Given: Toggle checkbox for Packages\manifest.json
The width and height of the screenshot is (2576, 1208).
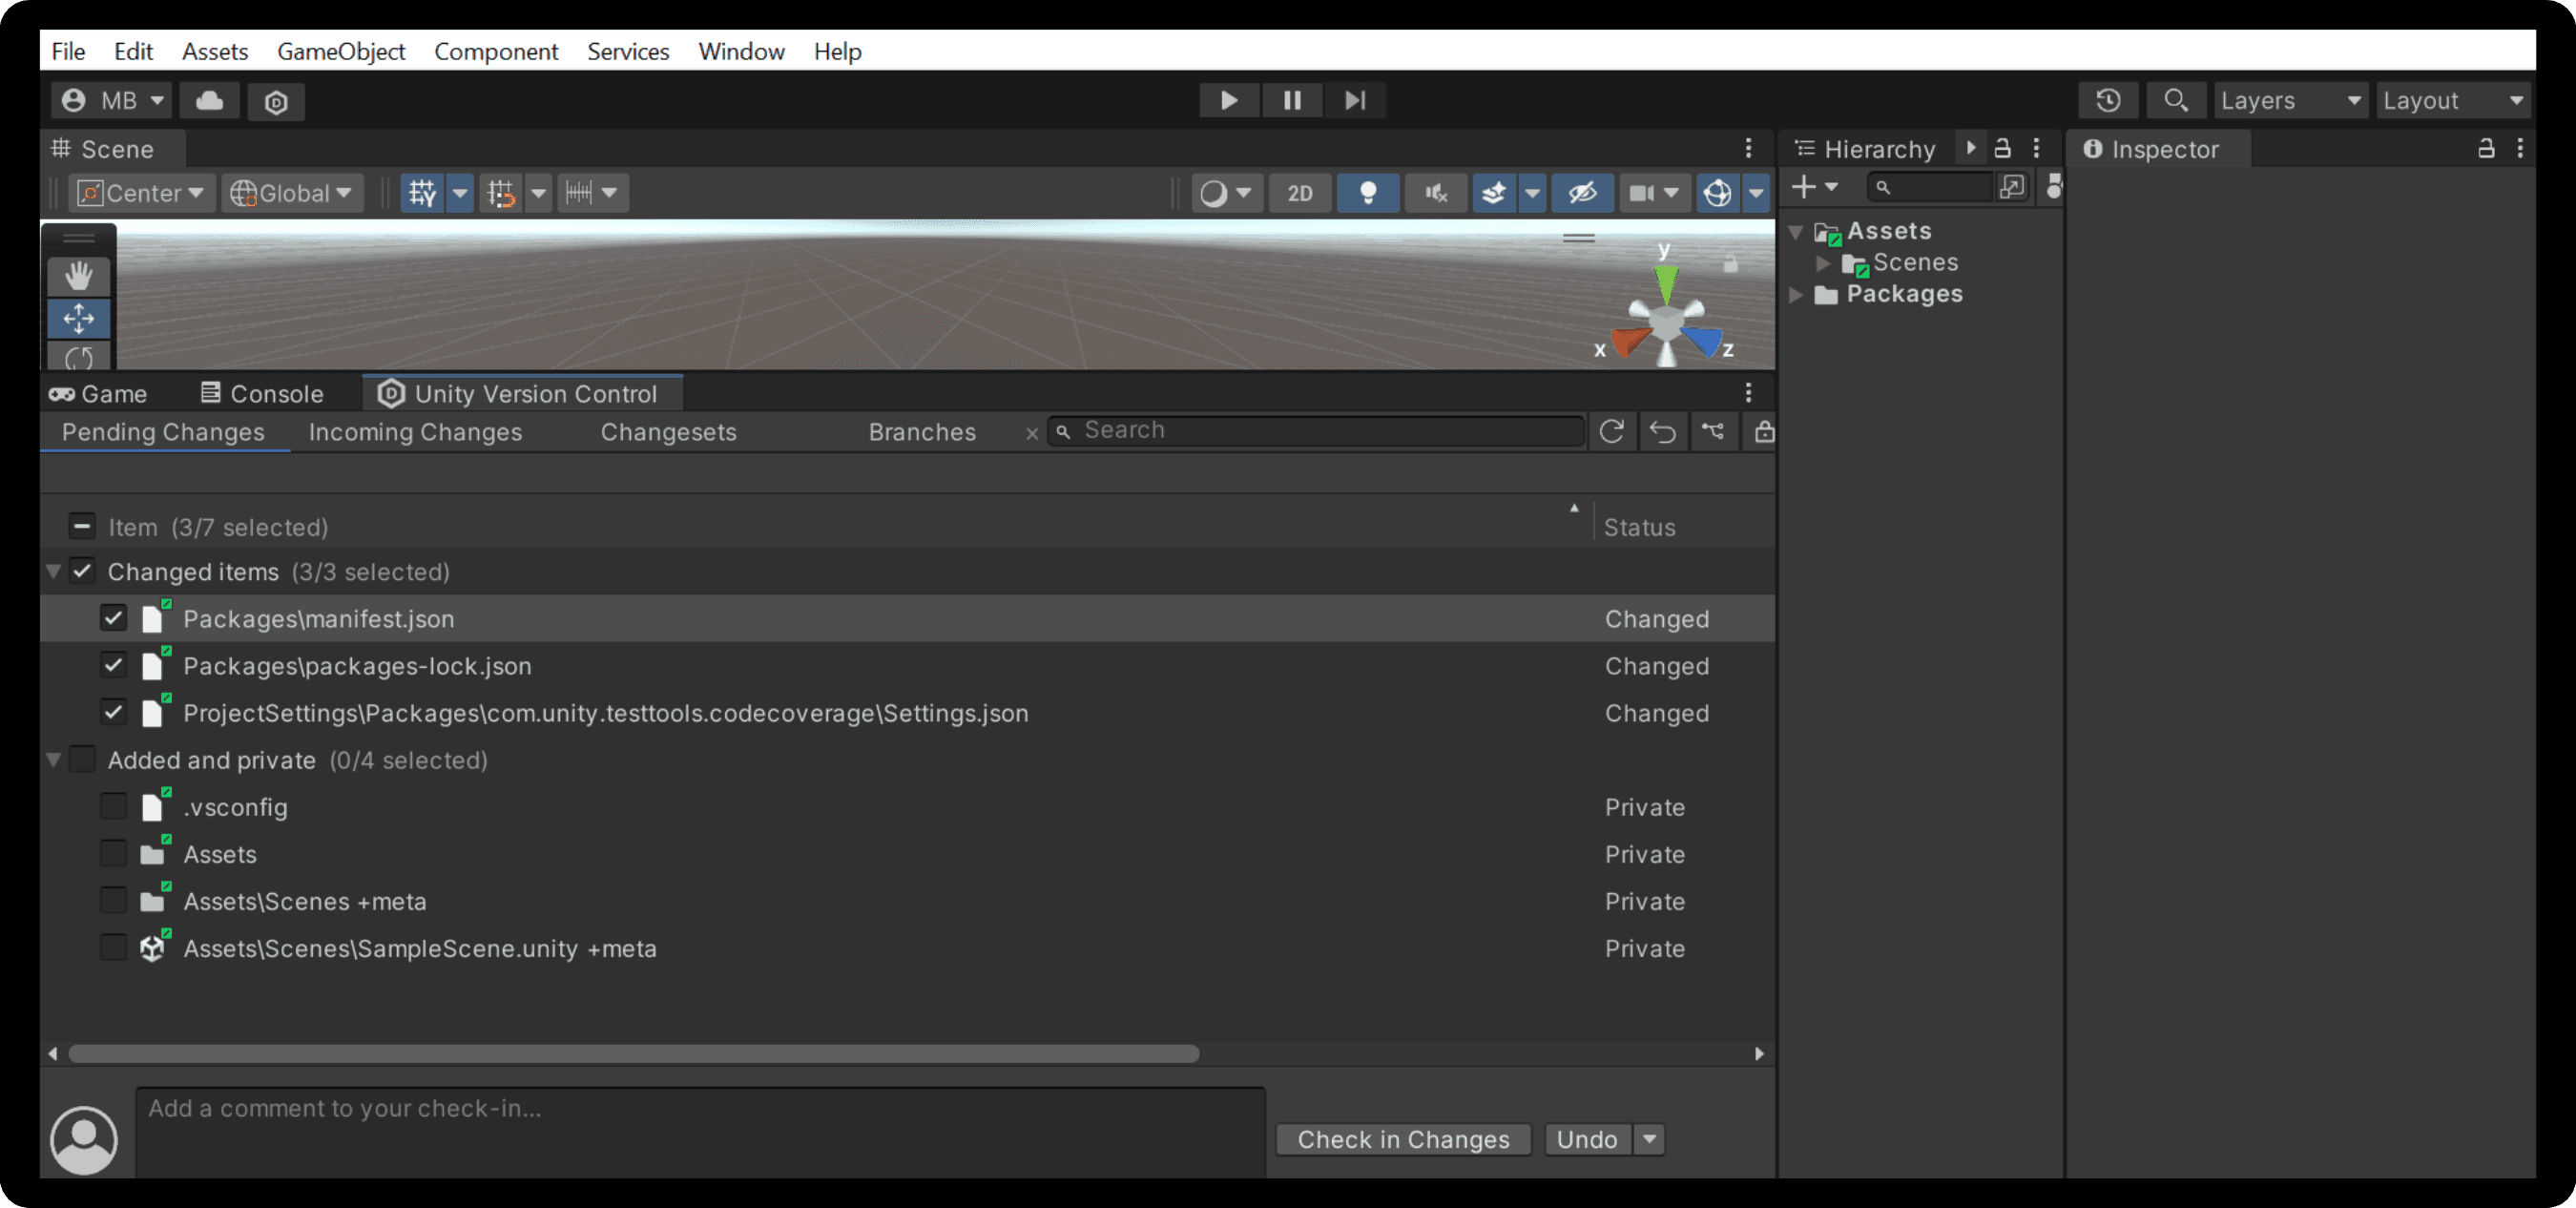Looking at the screenshot, I should click(x=110, y=618).
